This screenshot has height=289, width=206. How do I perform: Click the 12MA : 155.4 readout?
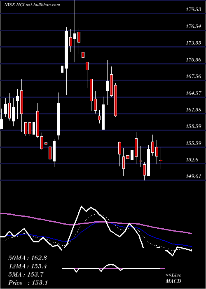(28, 266)
